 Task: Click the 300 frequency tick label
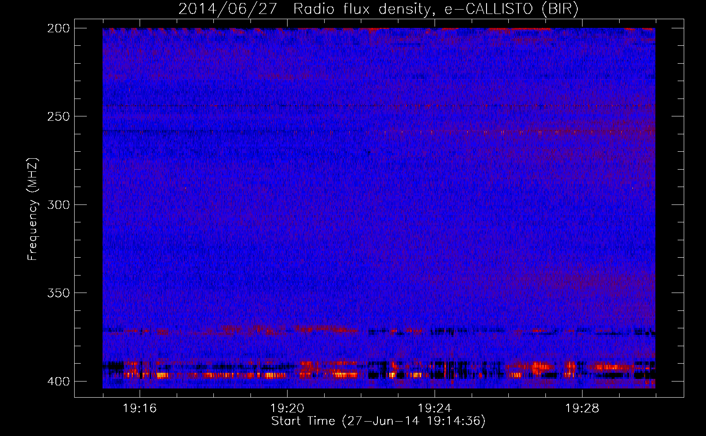click(x=58, y=204)
